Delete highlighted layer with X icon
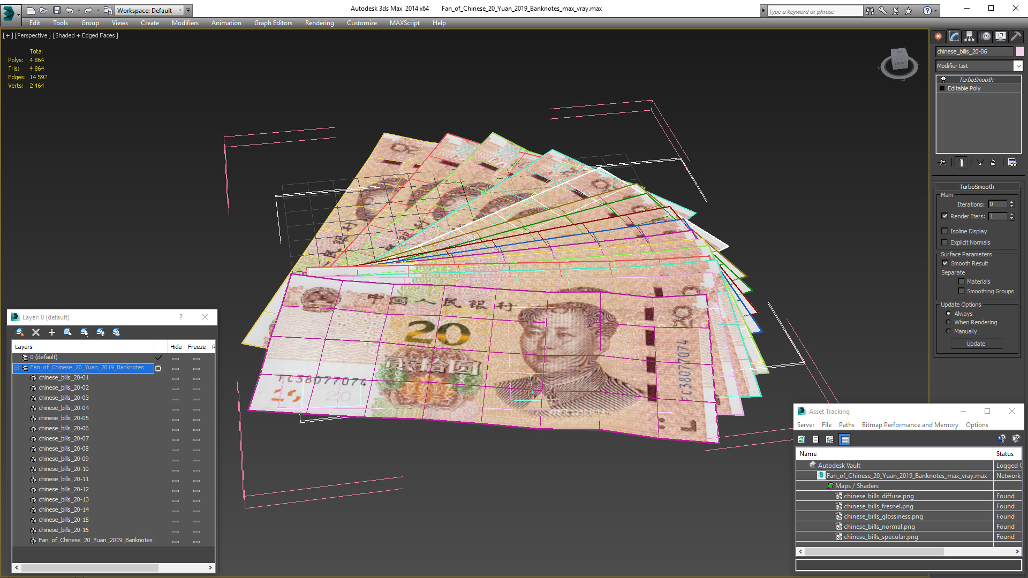 [36, 332]
